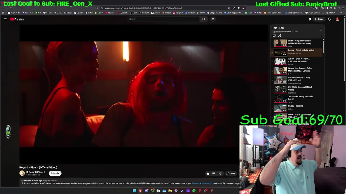
Task: Open TikTok bookmark
Action: coord(134,13)
